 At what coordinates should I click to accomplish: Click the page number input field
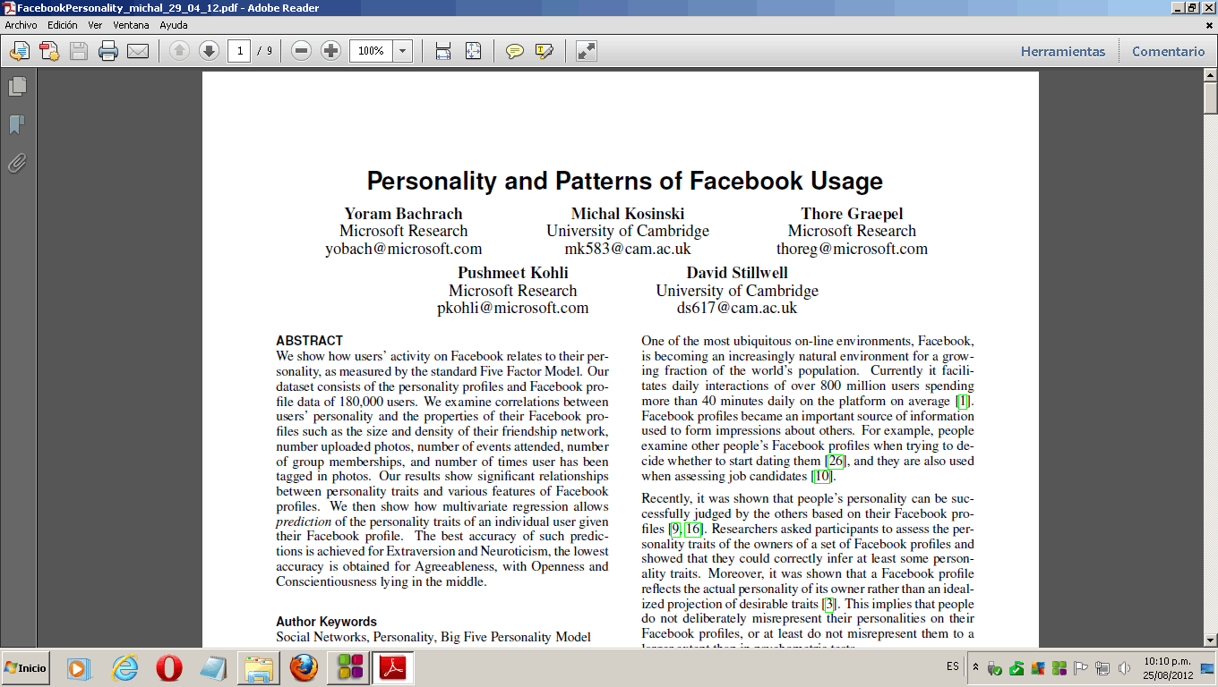click(238, 51)
